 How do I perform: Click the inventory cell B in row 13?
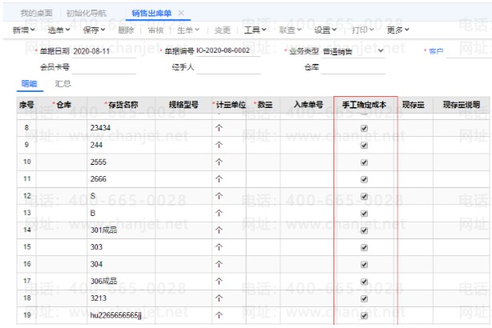pos(121,214)
